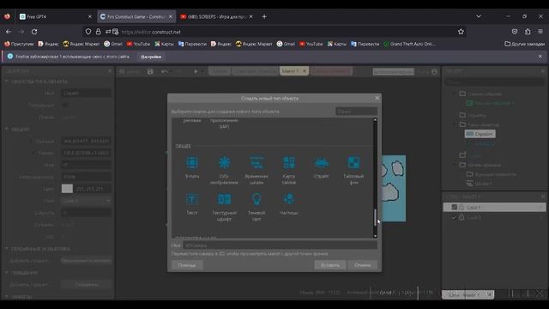Open a new browser tab
This screenshot has width=549, height=309.
(264, 16)
